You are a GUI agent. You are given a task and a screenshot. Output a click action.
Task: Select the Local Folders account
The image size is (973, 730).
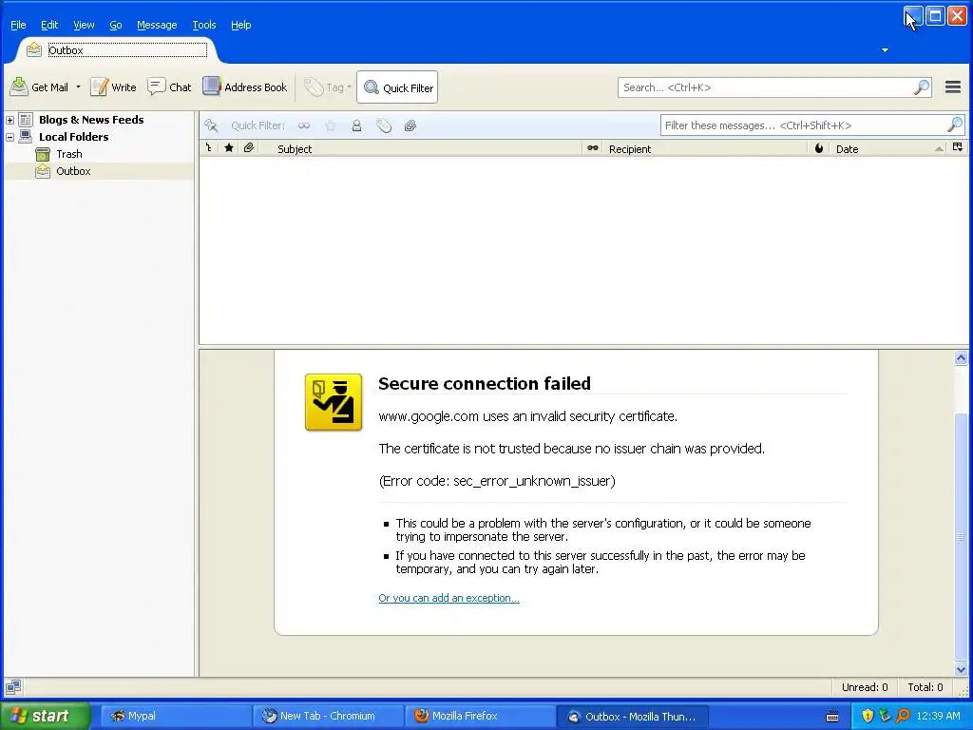pyautogui.click(x=73, y=137)
